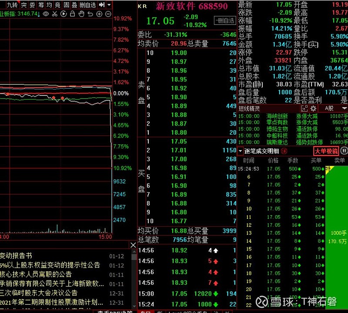This screenshot has width=348, height=313.
Task: Select the 筹 item in top toolbar
Action: (41, 5)
